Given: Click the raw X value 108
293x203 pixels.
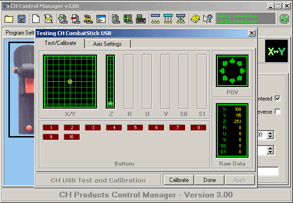Looking at the screenshot, I should pos(238,109).
